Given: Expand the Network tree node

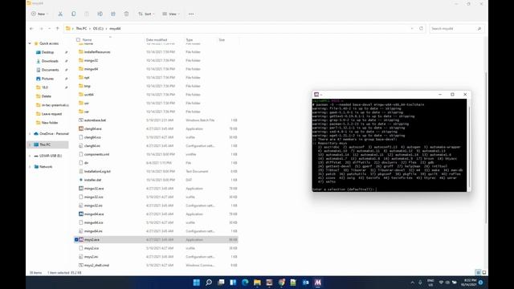Looking at the screenshot, I should point(30,167).
